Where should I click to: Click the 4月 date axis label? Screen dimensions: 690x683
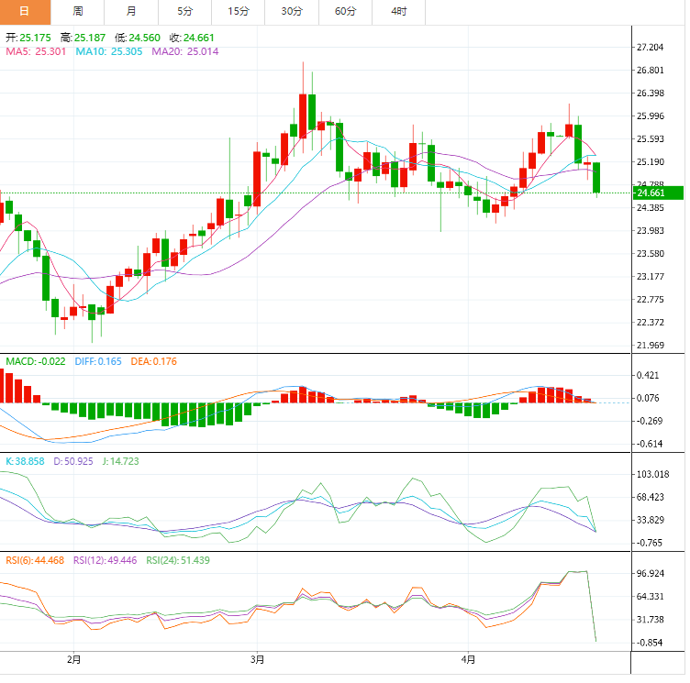pyautogui.click(x=468, y=660)
